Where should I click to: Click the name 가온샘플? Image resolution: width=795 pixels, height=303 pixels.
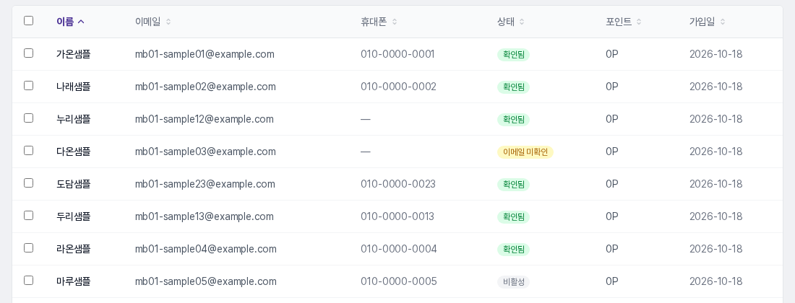tap(74, 54)
